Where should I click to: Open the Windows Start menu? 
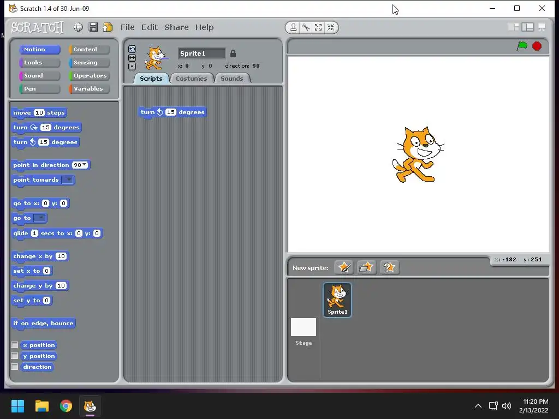pos(17,406)
